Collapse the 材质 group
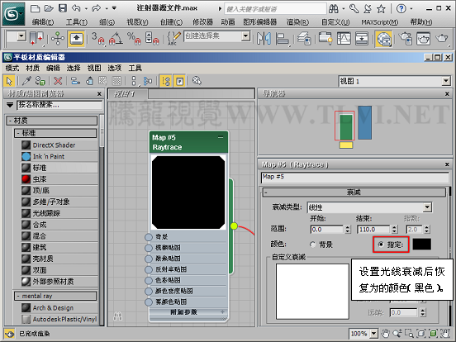456x342 pixels. [x=10, y=121]
